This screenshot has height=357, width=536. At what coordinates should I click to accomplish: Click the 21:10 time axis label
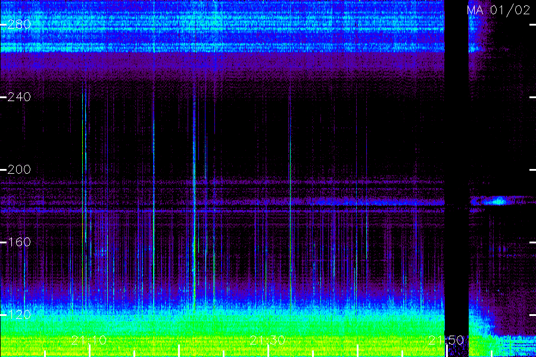click(89, 340)
